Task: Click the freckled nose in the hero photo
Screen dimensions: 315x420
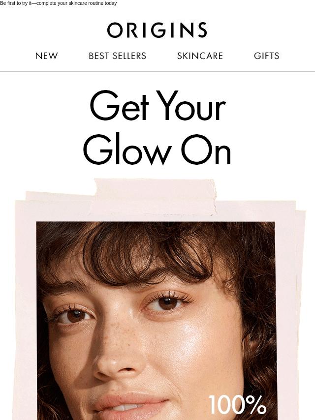Action: (x=118, y=351)
